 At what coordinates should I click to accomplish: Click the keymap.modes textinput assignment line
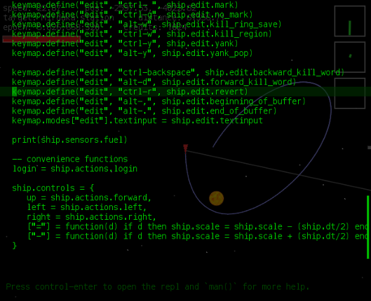(137, 120)
